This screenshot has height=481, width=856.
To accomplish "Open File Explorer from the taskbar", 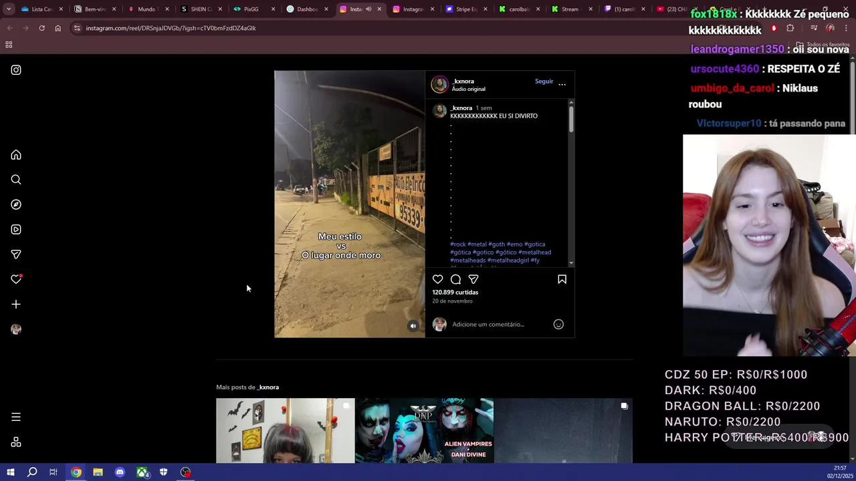I will pyautogui.click(x=98, y=472).
